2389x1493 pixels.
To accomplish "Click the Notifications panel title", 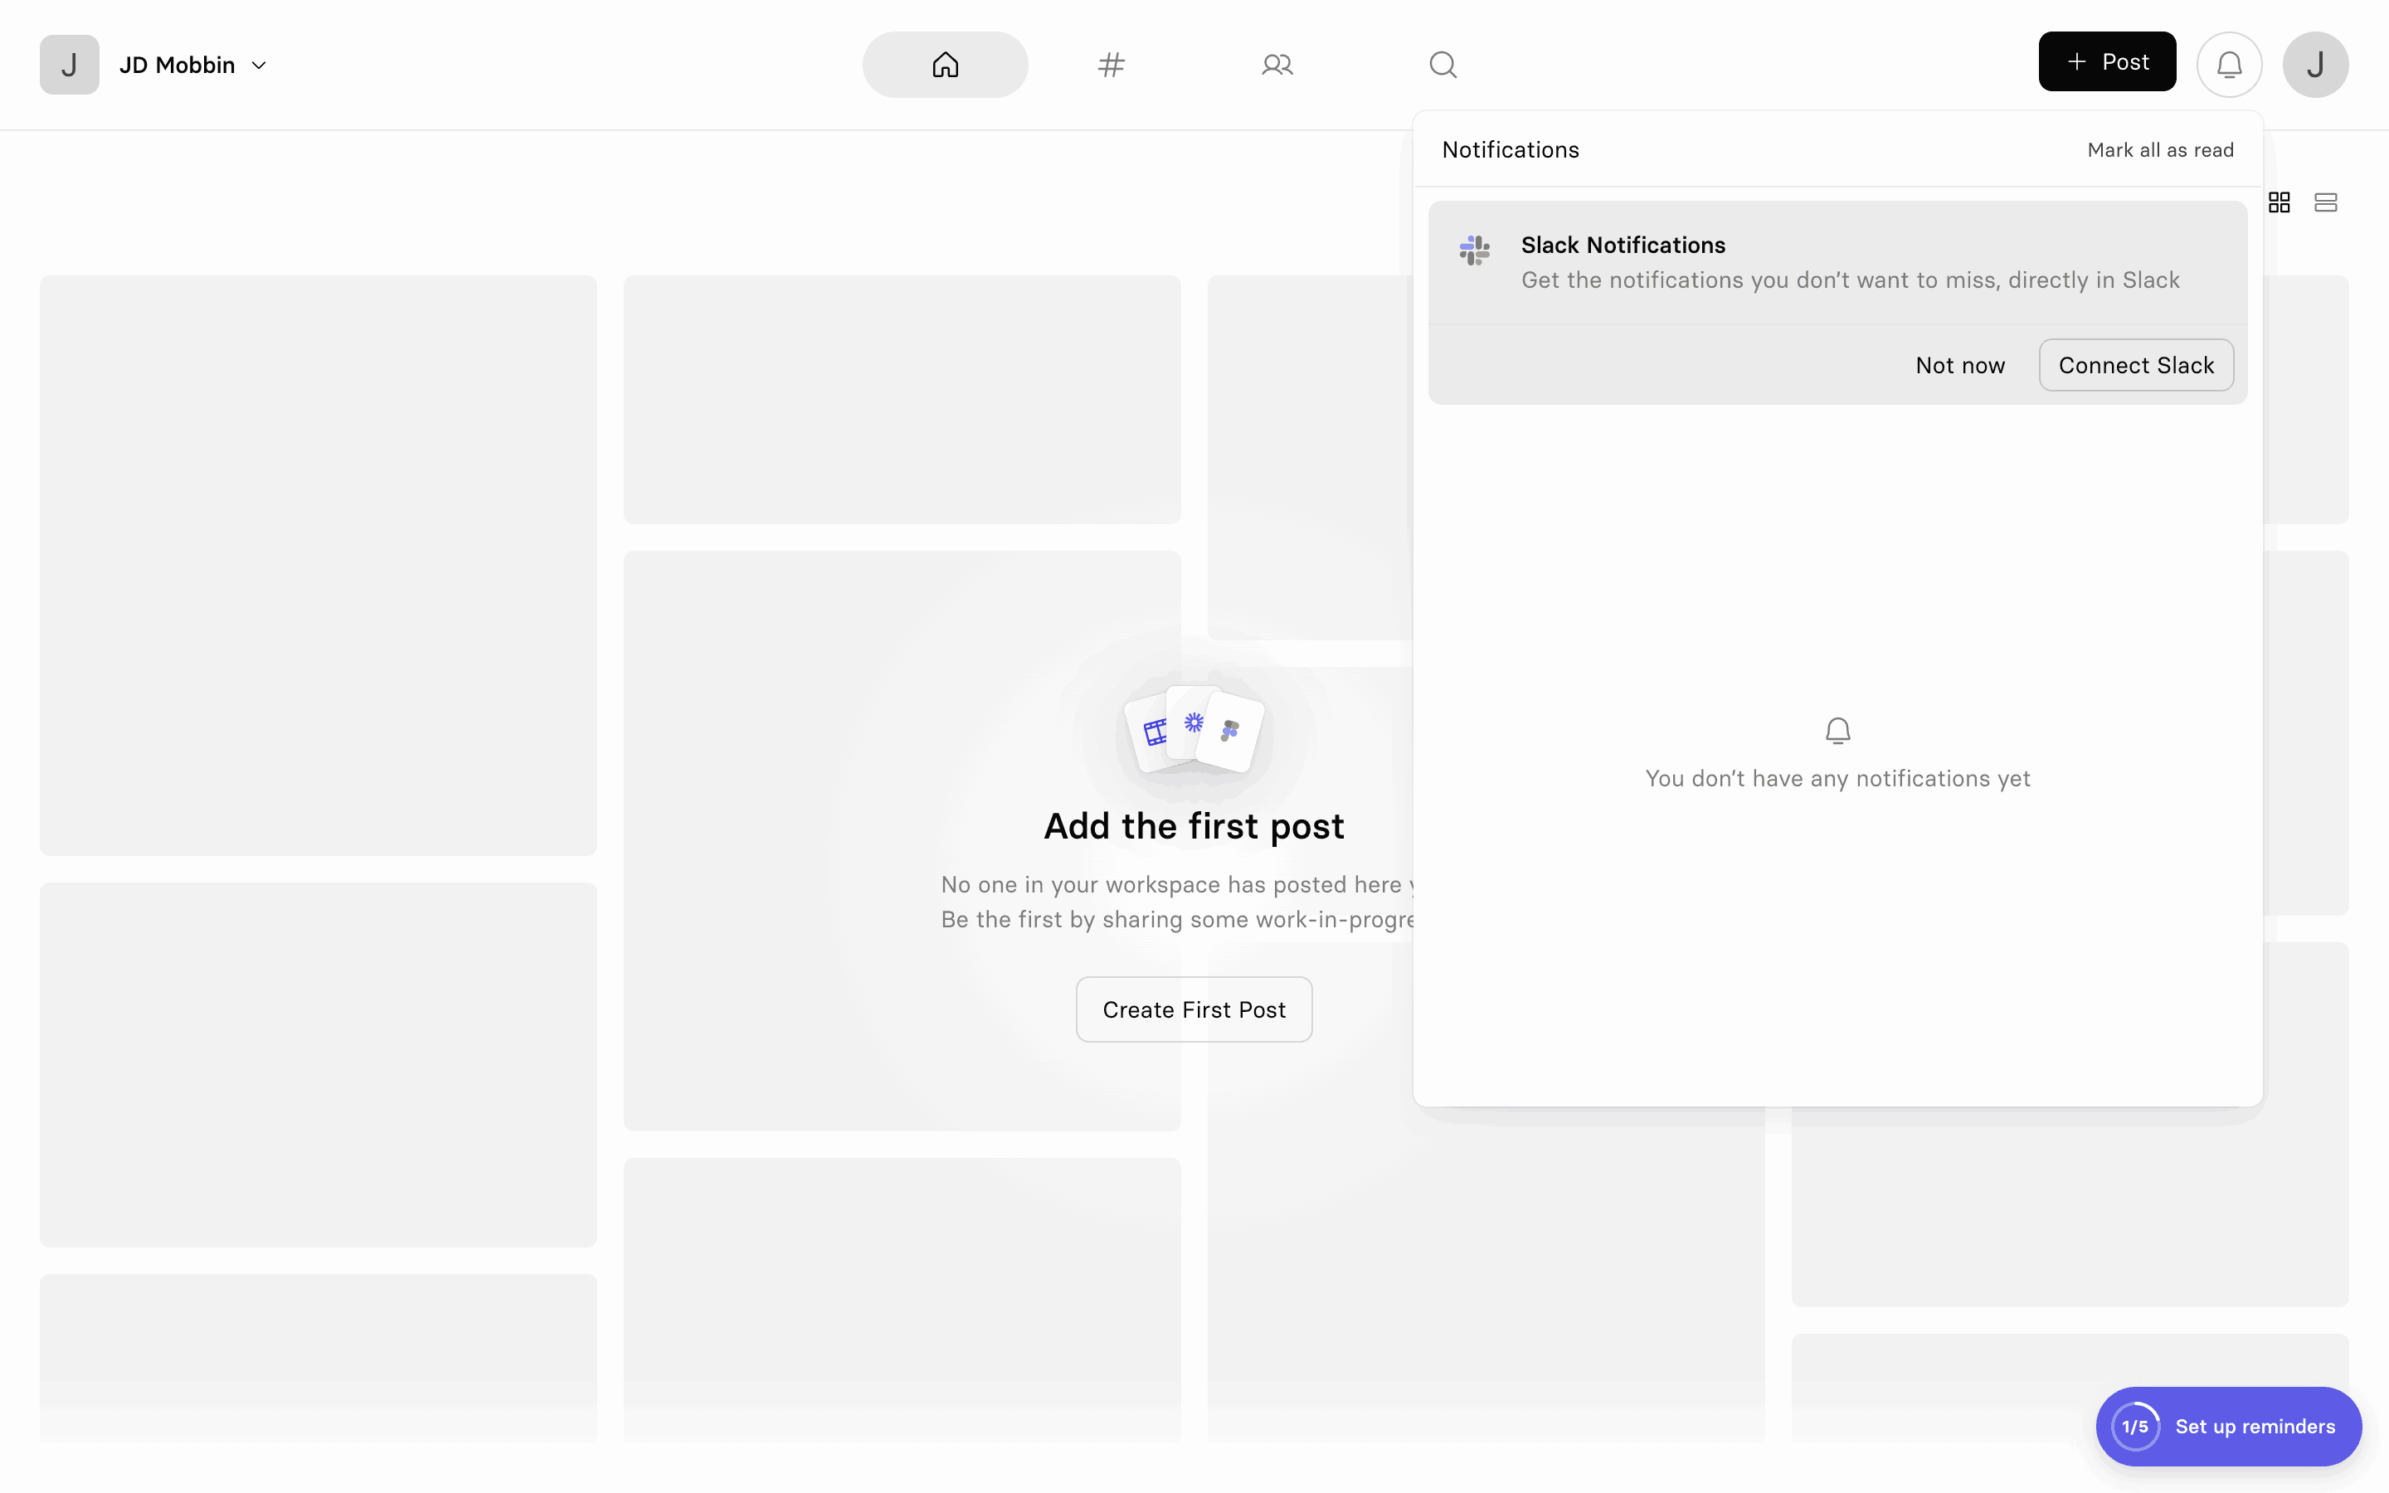I will [1510, 149].
